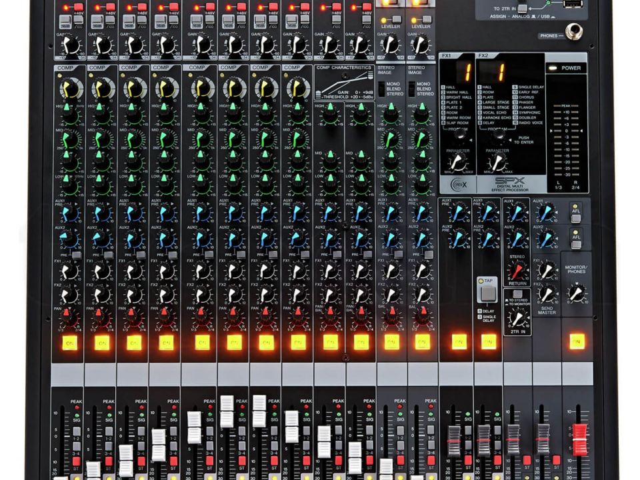Click the FX2 PARAMETER knob
640x480 pixels.
pyautogui.click(x=497, y=161)
